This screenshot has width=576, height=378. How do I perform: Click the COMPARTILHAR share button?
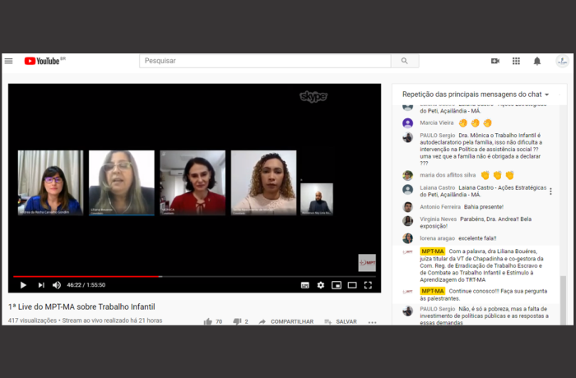[x=286, y=321]
